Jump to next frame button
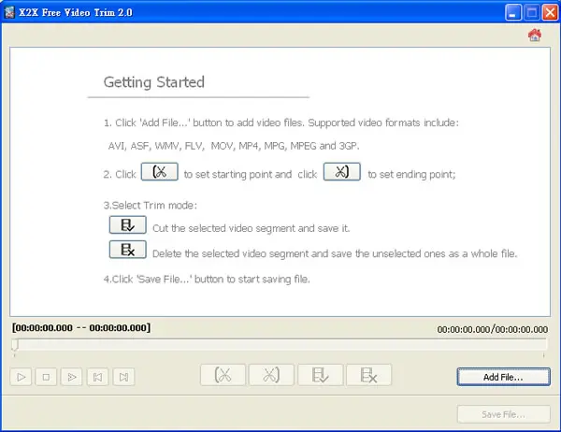 click(x=123, y=377)
